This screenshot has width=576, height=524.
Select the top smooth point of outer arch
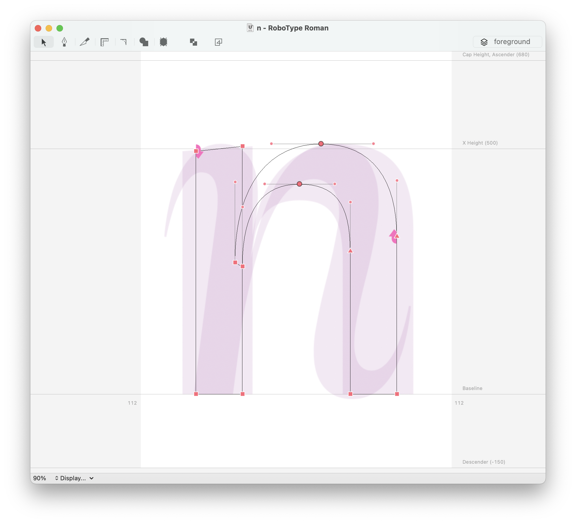[321, 144]
